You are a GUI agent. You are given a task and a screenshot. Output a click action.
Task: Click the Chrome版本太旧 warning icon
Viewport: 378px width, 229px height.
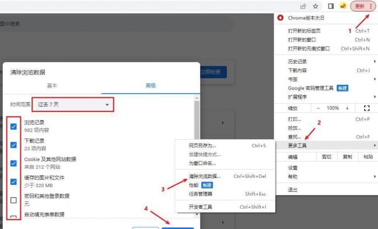tap(280, 18)
